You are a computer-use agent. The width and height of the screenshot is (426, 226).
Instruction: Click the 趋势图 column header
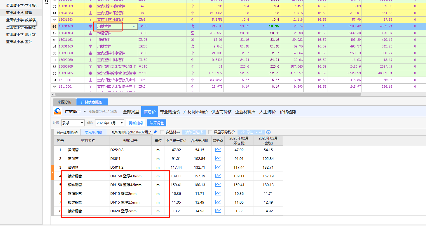[218, 140]
